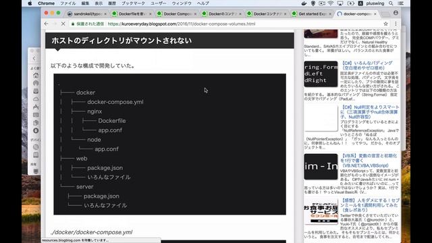Screen dimensions: 432x243
Task: Open the ヘルプ menu
Action: 202,3
